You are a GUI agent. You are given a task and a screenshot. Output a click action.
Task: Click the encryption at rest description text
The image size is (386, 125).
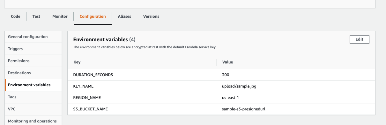pyautogui.click(x=145, y=47)
